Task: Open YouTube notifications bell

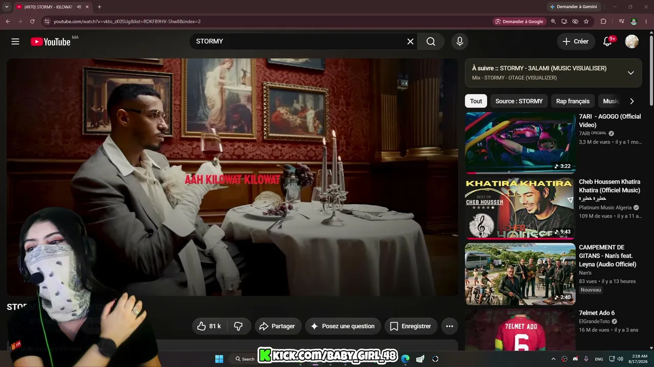Action: (608, 41)
